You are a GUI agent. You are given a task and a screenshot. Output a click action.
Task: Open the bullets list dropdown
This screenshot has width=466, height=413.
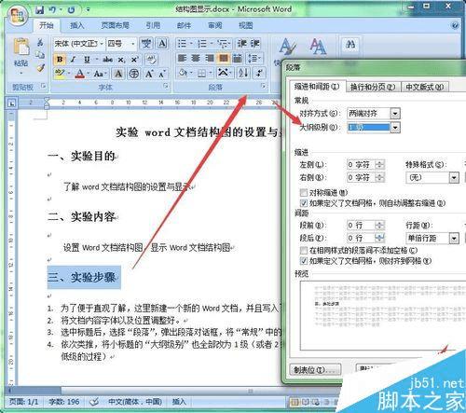191,44
